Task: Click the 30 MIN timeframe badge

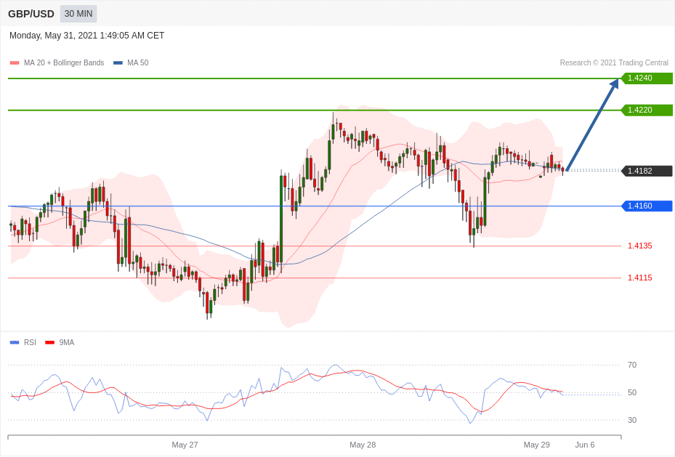Action: [x=78, y=14]
